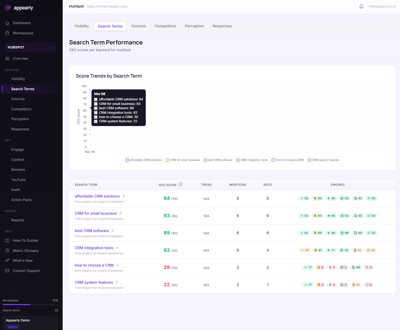
Task: Open the HUBSPOT workspace dropdown
Action: (x=30, y=47)
